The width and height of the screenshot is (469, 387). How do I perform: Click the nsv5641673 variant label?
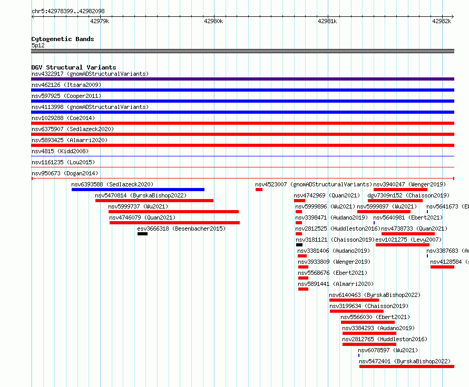[447, 206]
